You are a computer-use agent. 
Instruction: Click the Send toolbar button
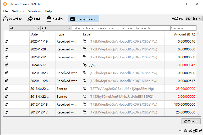pos(34,19)
